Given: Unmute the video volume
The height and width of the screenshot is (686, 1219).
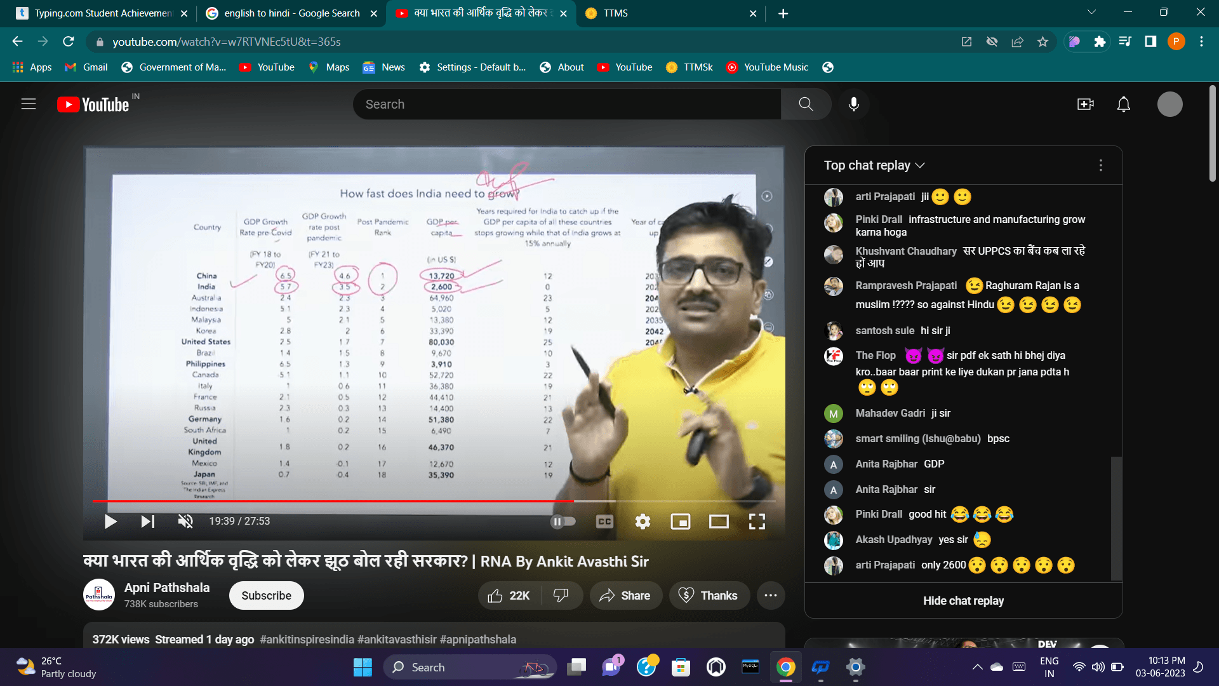Looking at the screenshot, I should [x=185, y=521].
